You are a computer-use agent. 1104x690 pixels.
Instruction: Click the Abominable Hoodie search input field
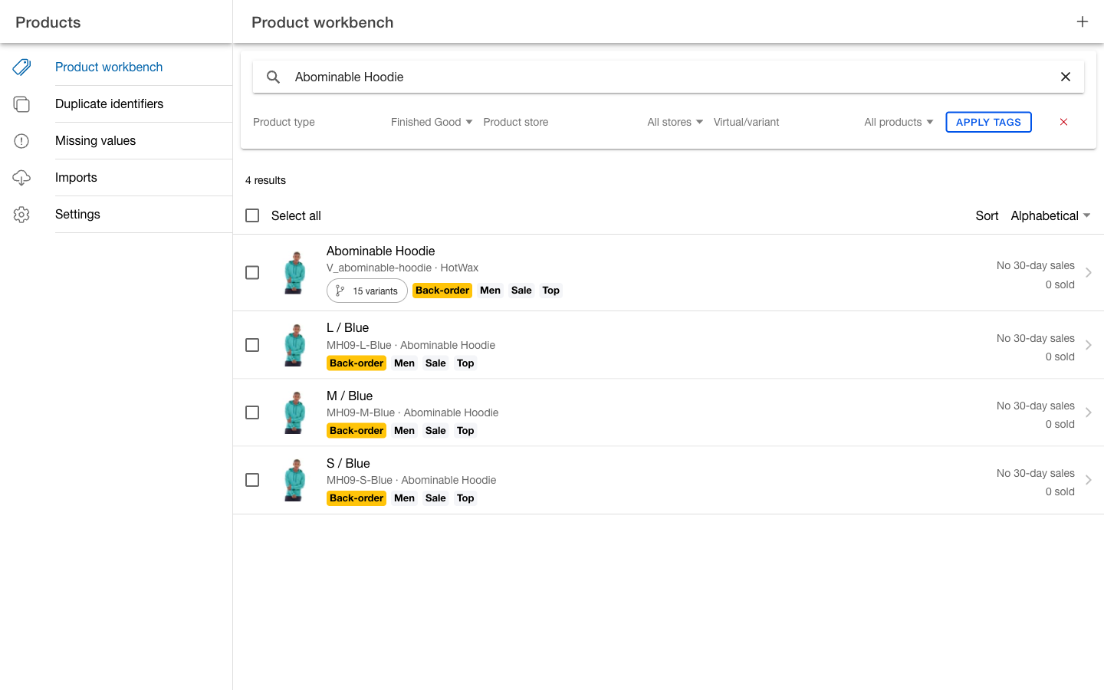pyautogui.click(x=669, y=77)
